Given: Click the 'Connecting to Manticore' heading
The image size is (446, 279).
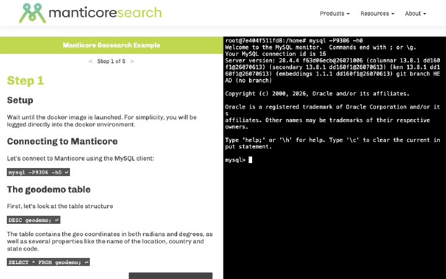Looking at the screenshot, I should (63, 141).
